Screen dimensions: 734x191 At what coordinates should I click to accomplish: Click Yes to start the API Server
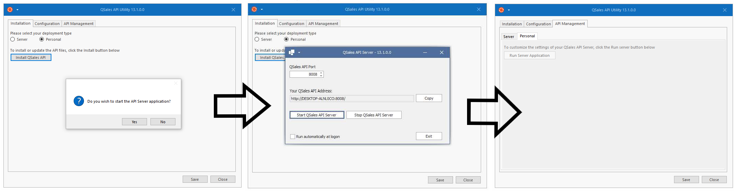[x=134, y=122]
